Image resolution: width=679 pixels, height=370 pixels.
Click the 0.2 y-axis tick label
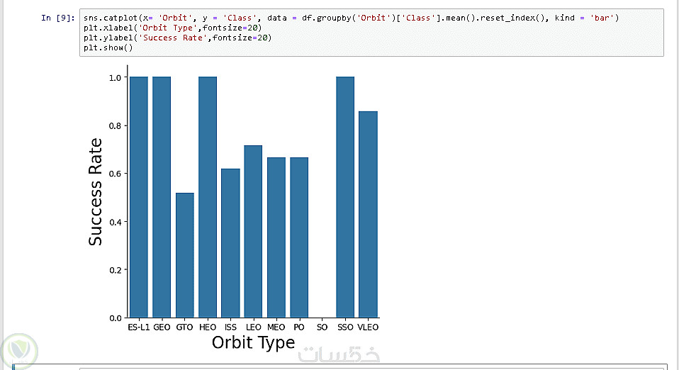[x=116, y=270]
